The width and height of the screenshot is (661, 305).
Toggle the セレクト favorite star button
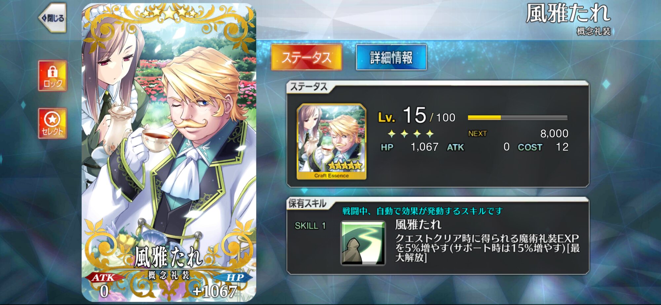coord(52,123)
